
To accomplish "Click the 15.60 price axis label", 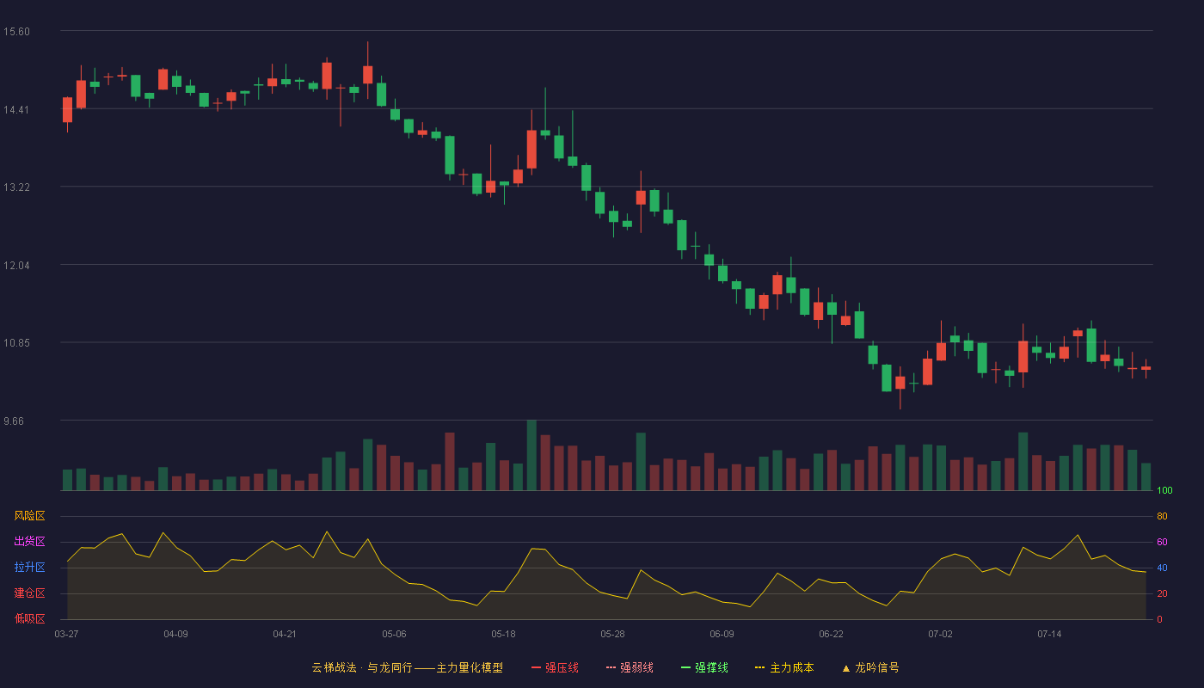I will 16,32.
